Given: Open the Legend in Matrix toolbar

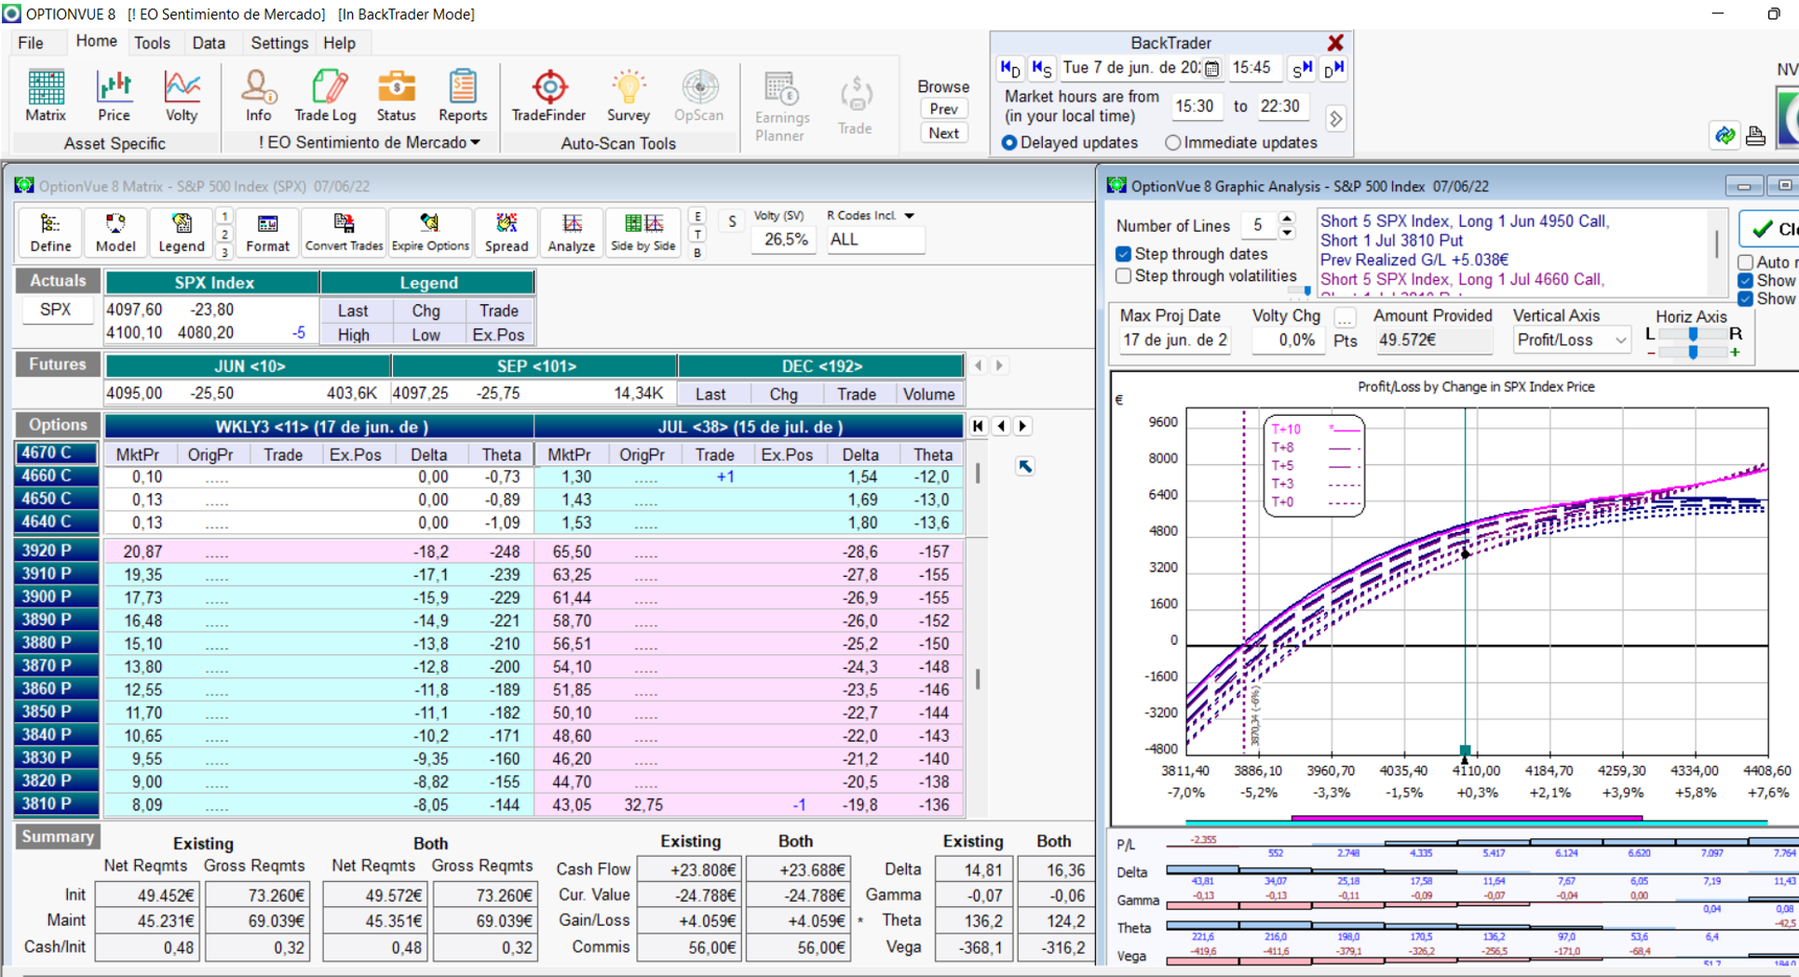Looking at the screenshot, I should pos(182,233).
